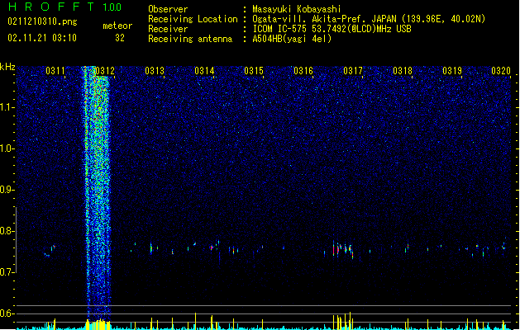Click the 1.0 kHz axis label

click(x=7, y=148)
